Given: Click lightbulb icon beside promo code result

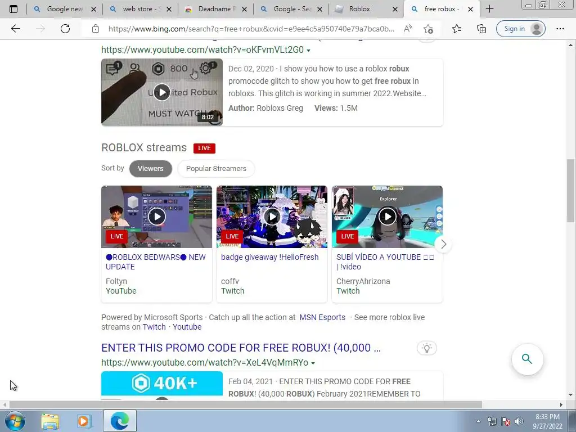Looking at the screenshot, I should (426, 348).
